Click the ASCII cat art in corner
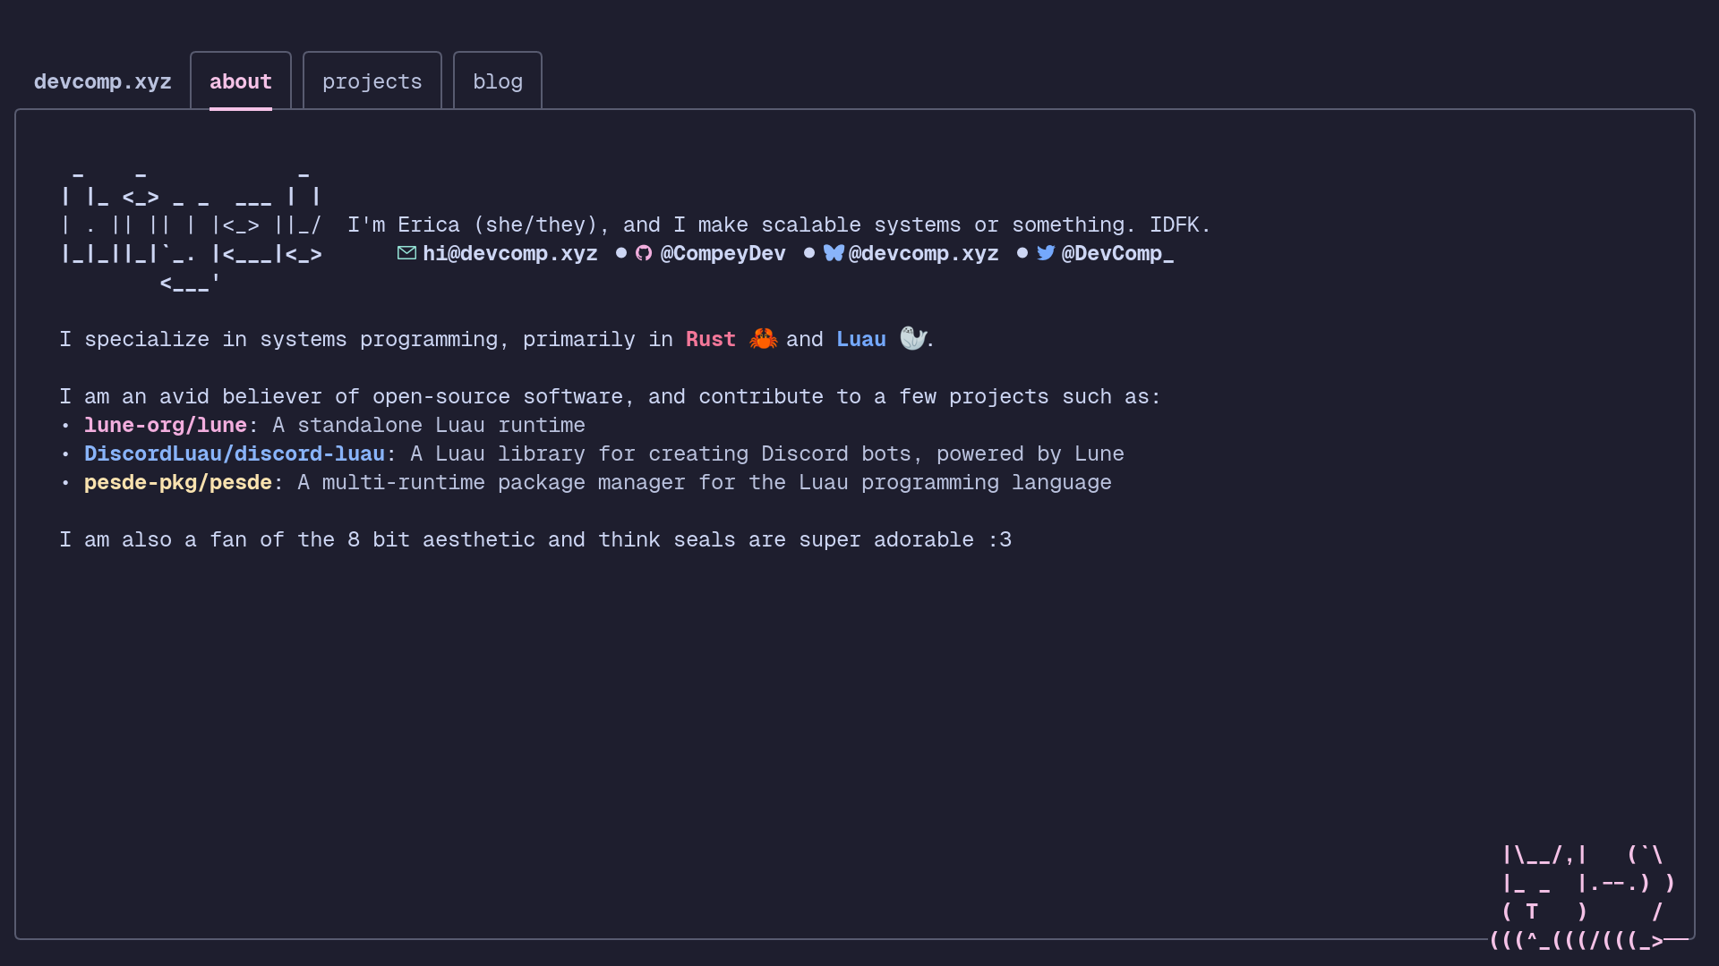1719x966 pixels. [1587, 897]
